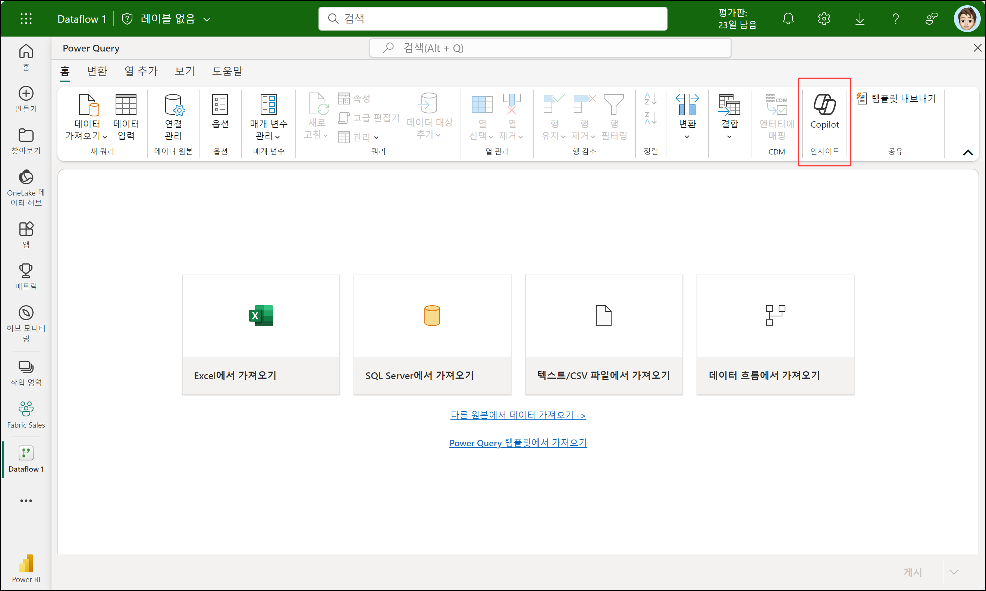Click Power Query 템플릿에서 가져오기 link
The image size is (986, 591).
coord(518,443)
